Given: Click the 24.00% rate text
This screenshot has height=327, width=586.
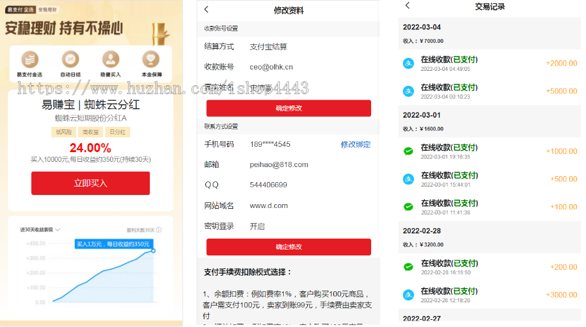Looking at the screenshot, I should click(91, 148).
